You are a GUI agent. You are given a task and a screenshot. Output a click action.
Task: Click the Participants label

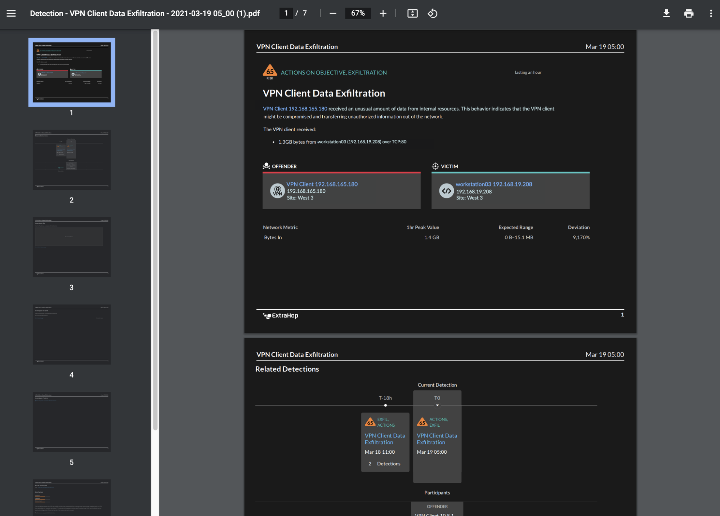tap(437, 493)
